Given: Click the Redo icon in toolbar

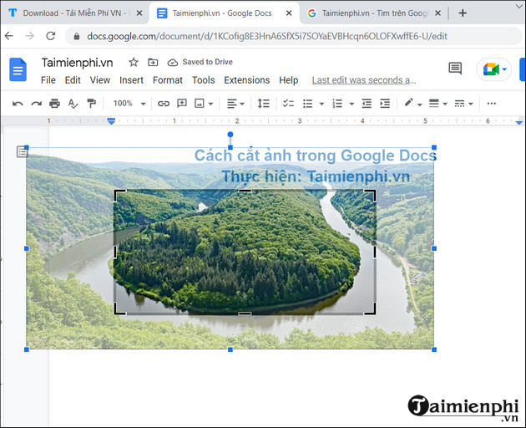Looking at the screenshot, I should click(36, 104).
